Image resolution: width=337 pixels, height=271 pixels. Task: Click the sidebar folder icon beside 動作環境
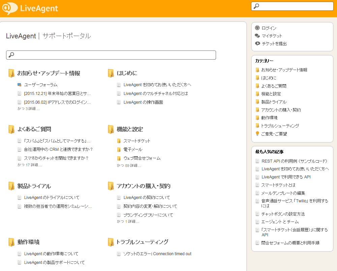pyautogui.click(x=257, y=118)
